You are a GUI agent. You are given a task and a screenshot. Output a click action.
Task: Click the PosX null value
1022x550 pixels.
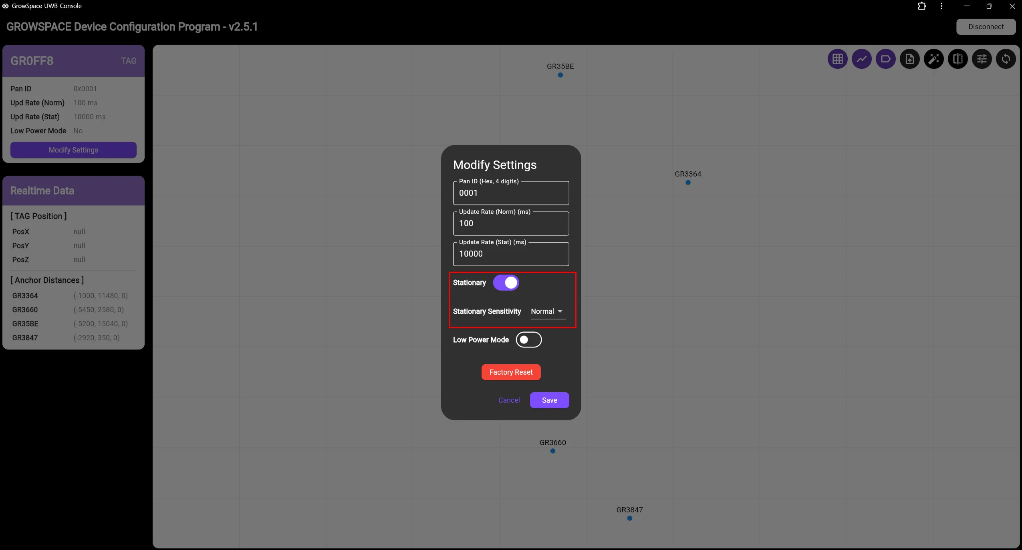coord(79,232)
